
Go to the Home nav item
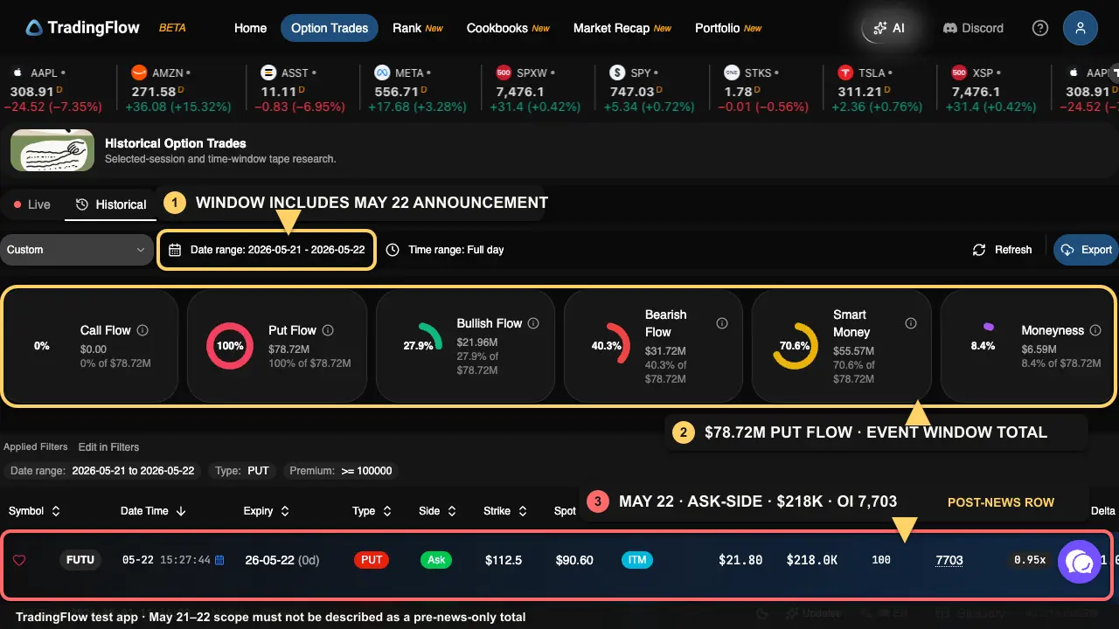[x=250, y=28]
